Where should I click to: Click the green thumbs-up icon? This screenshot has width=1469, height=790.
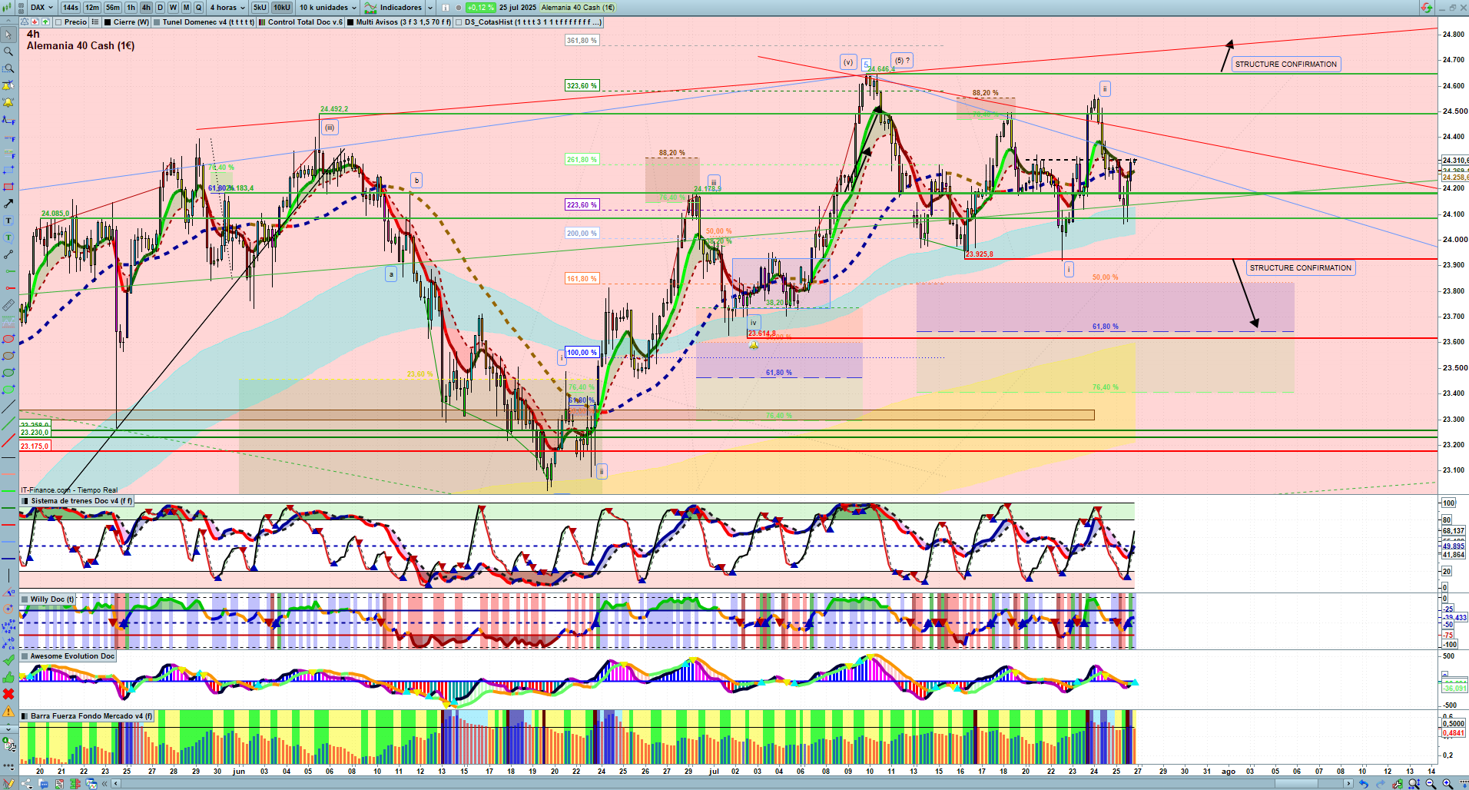[8, 677]
